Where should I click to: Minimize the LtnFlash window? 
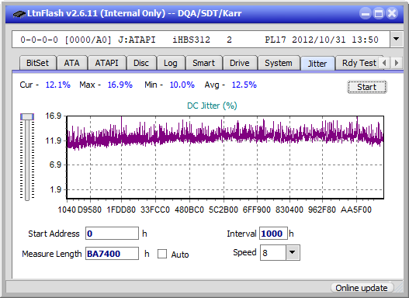coord(366,13)
